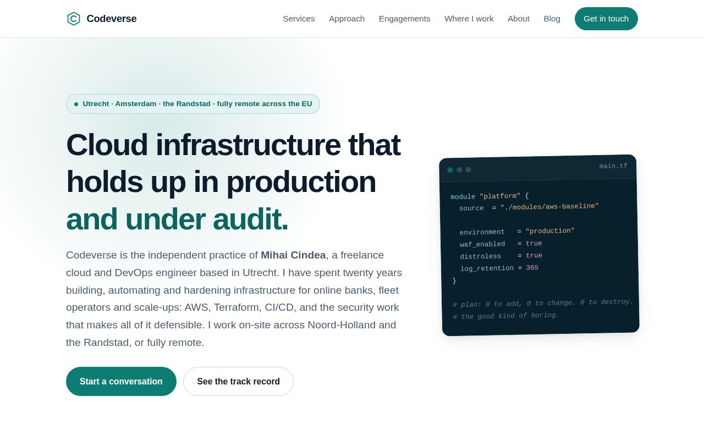Click the 'Cloud infrastructure that' heading line
This screenshot has width=704, height=440.
[233, 145]
